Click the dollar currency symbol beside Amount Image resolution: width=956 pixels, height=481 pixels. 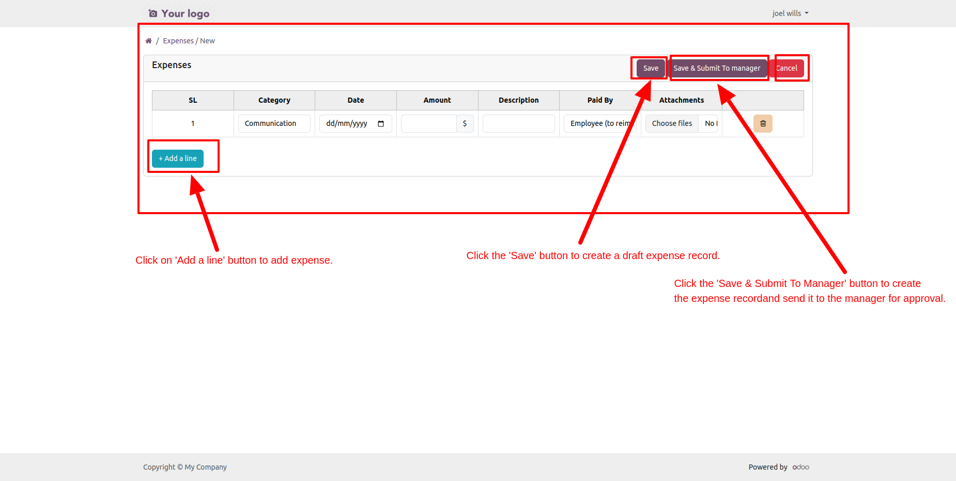[x=465, y=123]
